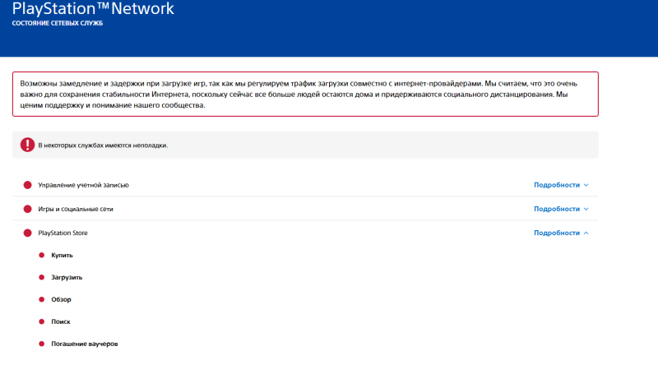658x365 pixels.
Task: Click the red dot next to 'Загрузить'
Action: [x=42, y=277]
